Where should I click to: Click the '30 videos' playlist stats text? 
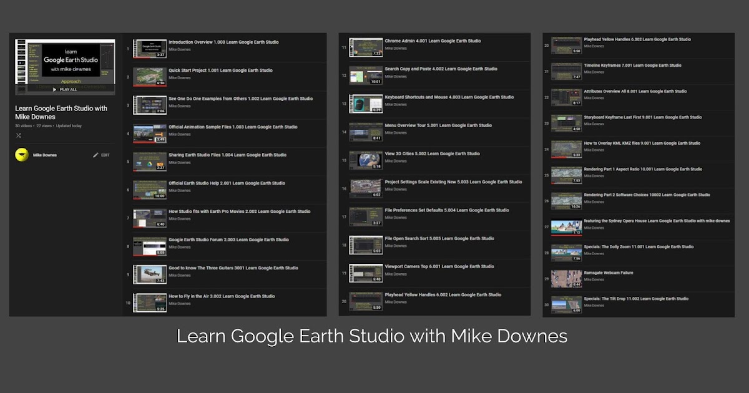click(x=23, y=126)
